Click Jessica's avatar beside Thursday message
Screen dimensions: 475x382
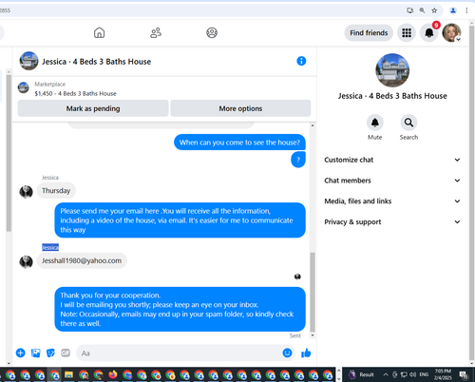tap(26, 192)
